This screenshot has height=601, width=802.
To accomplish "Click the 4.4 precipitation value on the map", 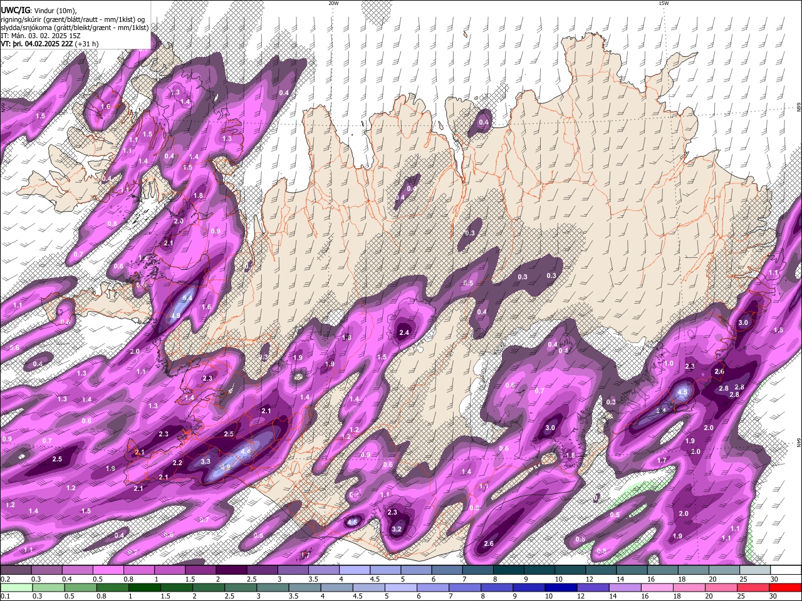I will click(246, 451).
